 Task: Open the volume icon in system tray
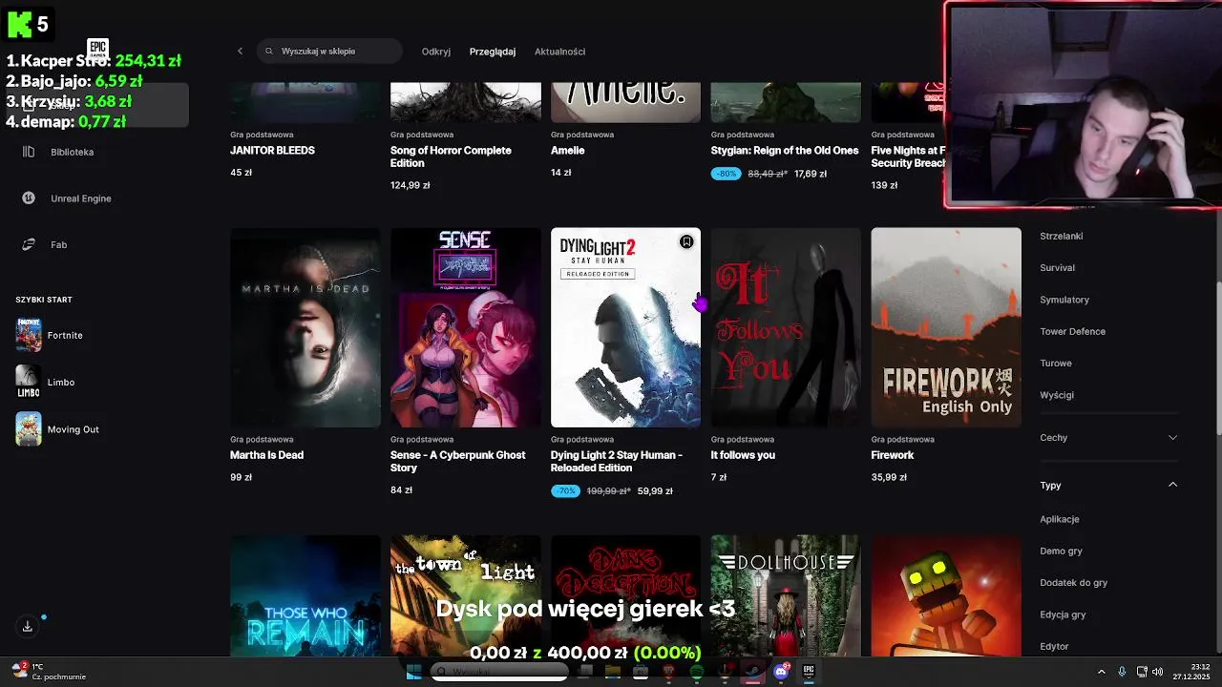coord(1157,672)
